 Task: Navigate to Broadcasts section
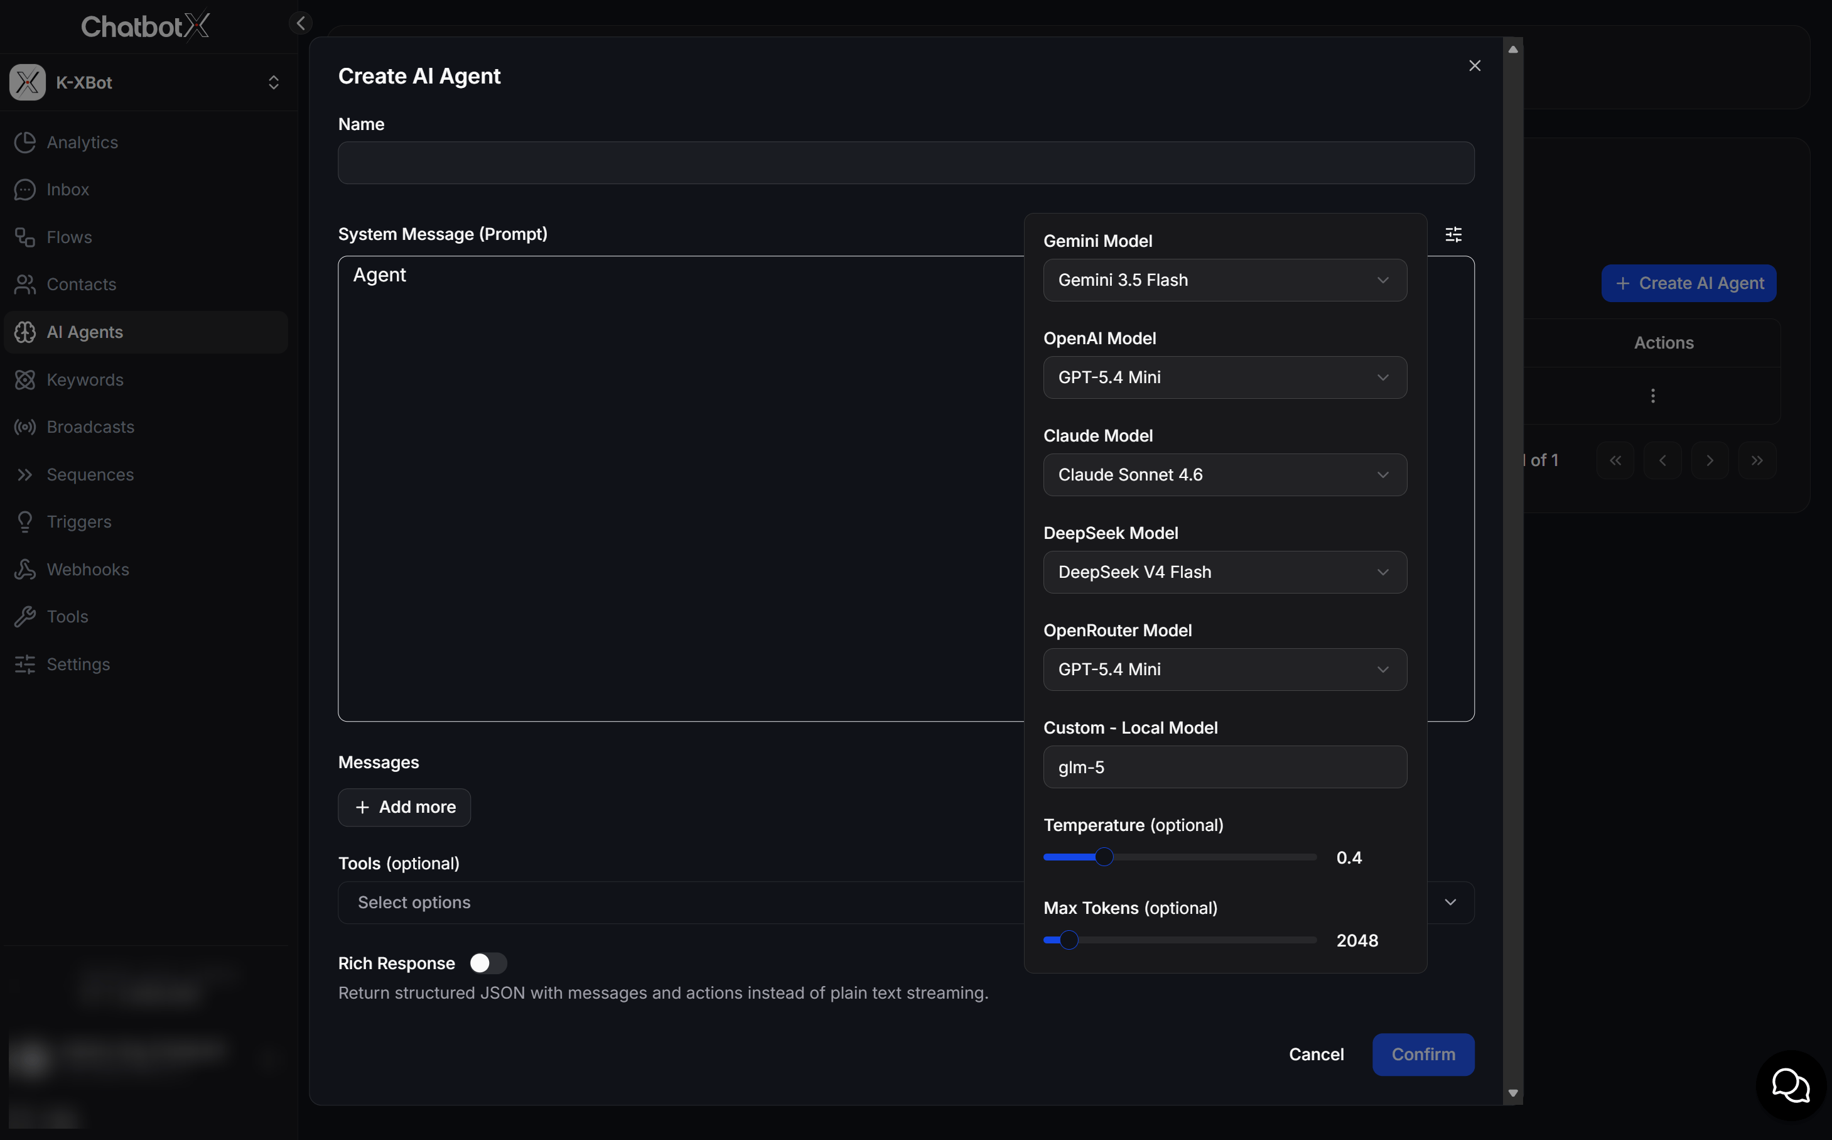coord(146,428)
